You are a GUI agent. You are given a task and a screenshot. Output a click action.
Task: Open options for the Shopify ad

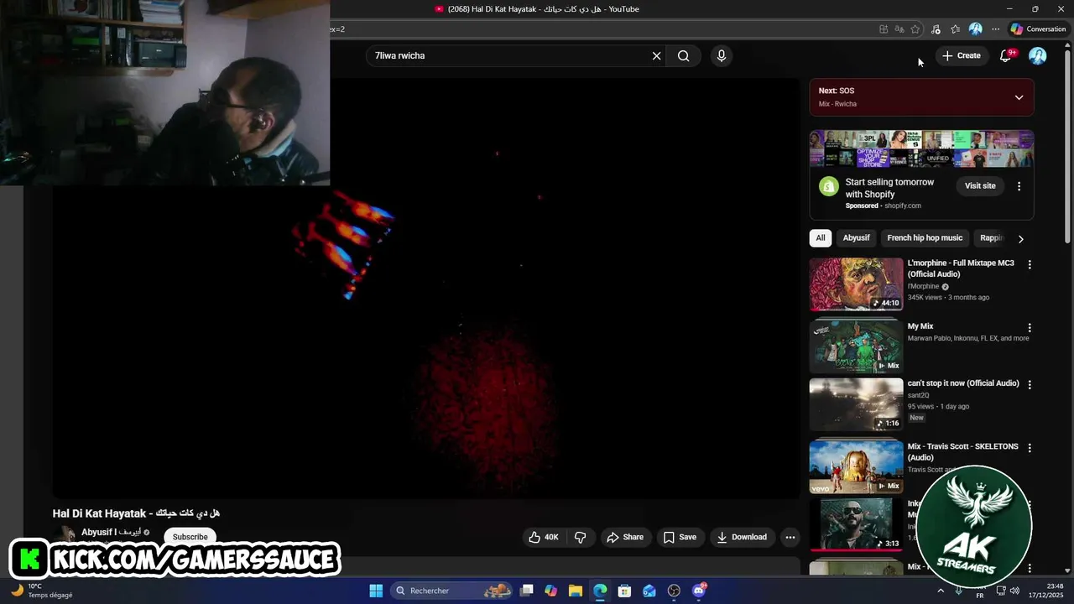click(1019, 186)
